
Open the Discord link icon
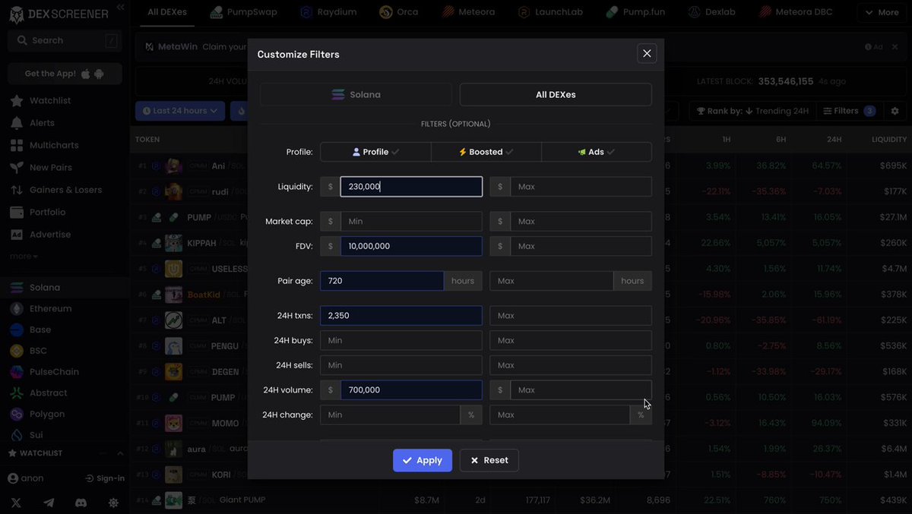81,503
